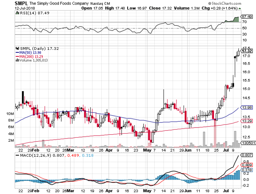
Task: Click the 13.98 tag on the price axis
Action: [247, 108]
